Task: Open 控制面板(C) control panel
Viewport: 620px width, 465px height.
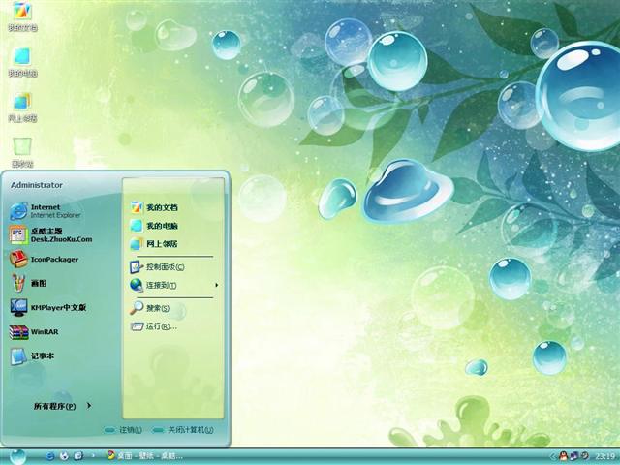Action: tap(157, 267)
